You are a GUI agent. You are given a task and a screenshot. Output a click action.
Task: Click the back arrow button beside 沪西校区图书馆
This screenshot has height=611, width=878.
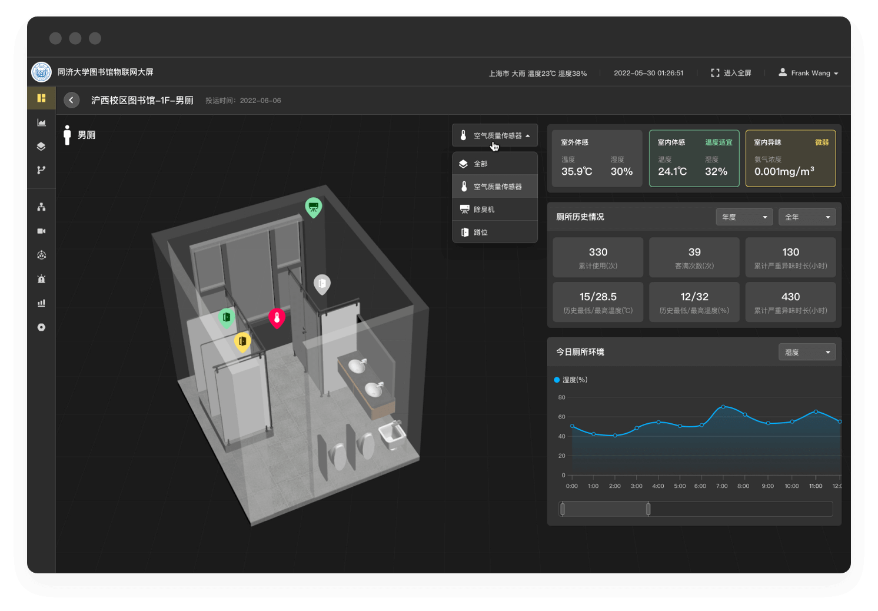pos(71,100)
